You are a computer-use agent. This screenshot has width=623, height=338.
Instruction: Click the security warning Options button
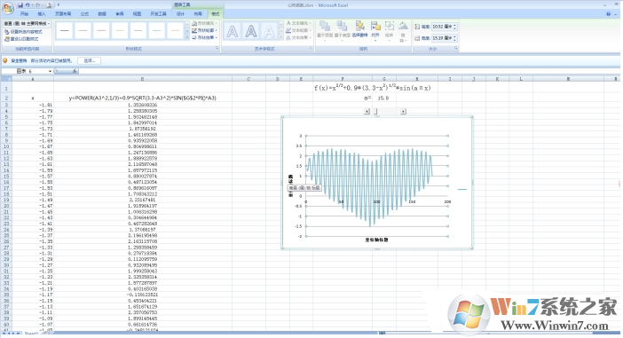tap(90, 60)
